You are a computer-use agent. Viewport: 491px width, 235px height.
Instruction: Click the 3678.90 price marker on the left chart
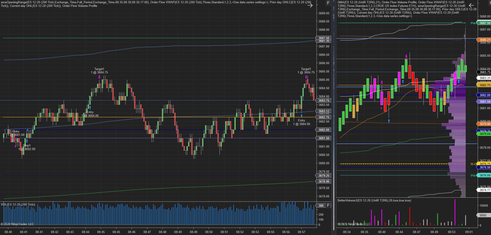pyautogui.click(x=323, y=181)
